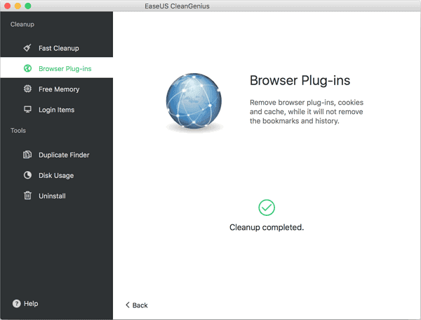Viewport: 421px width, 320px height.
Task: Click the trash can icon beside Uninstall
Action: 27,196
